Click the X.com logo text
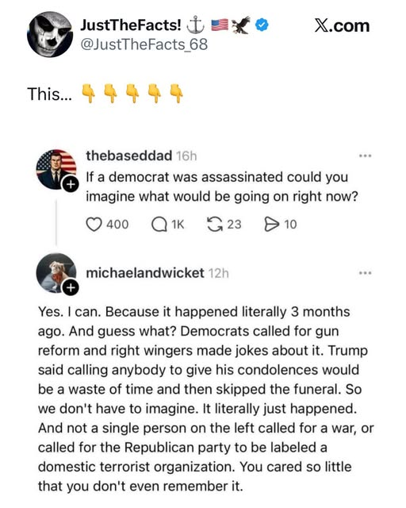 point(342,25)
